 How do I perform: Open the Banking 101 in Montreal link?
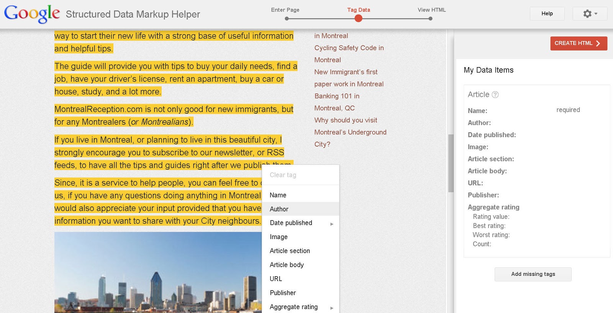click(x=337, y=102)
